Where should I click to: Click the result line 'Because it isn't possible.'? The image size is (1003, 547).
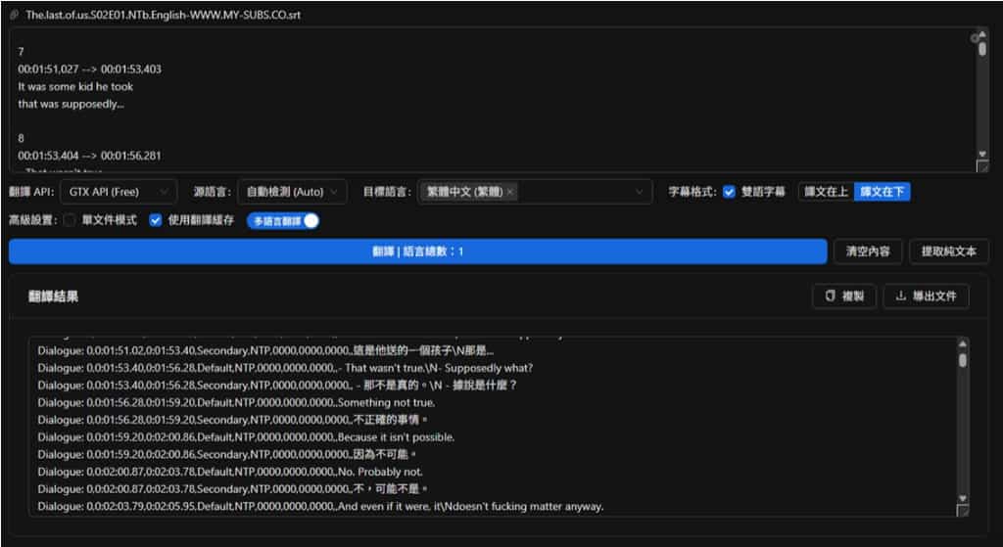pyautogui.click(x=246, y=437)
